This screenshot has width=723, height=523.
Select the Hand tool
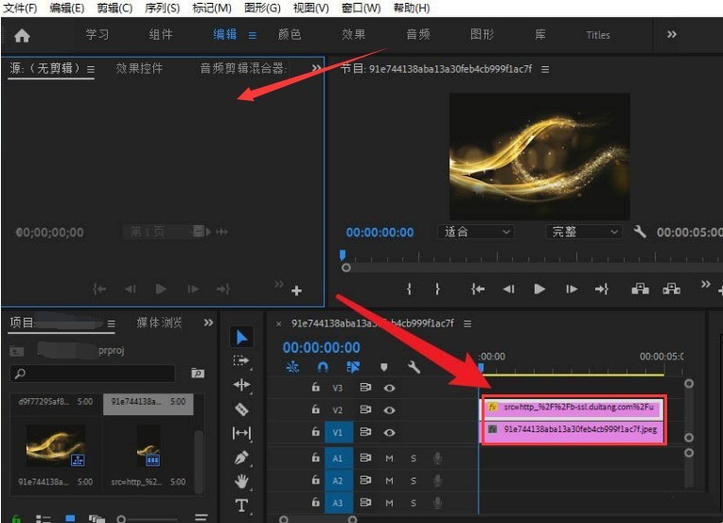(x=241, y=481)
